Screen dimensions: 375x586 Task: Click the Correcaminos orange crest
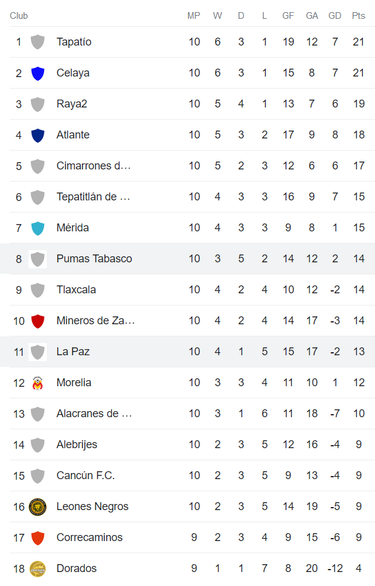tap(38, 538)
